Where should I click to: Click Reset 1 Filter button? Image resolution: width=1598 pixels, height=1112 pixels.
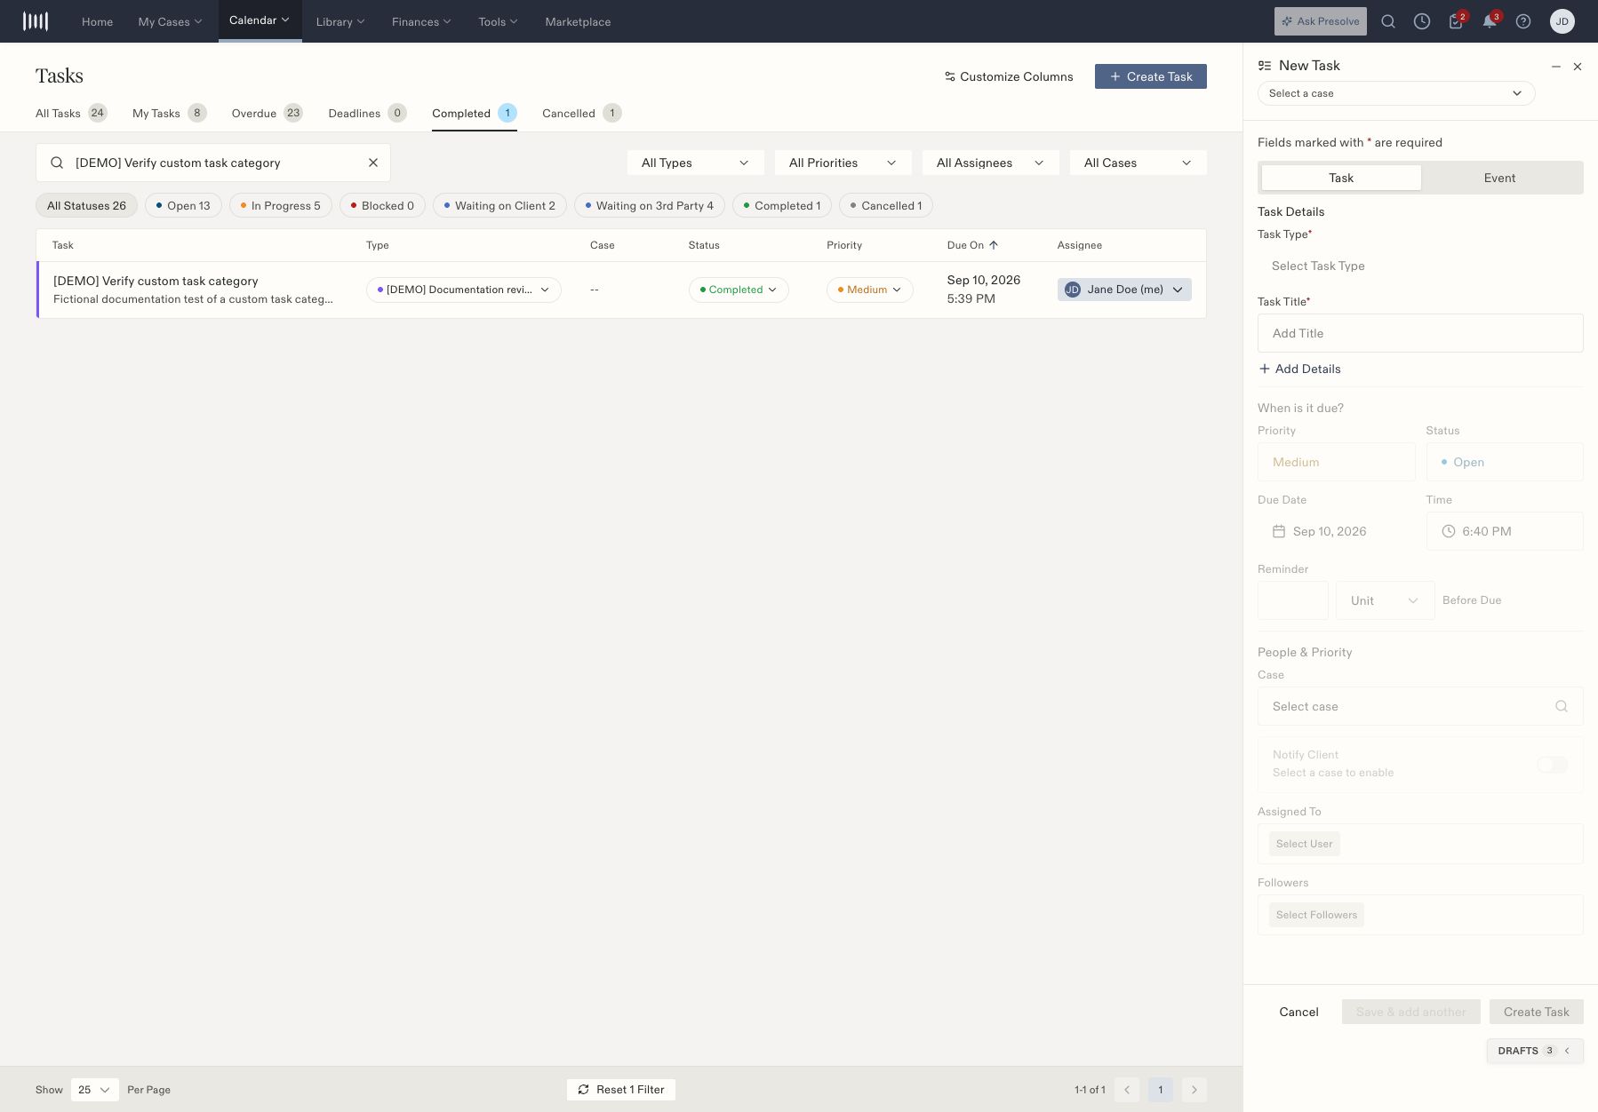coord(621,1090)
